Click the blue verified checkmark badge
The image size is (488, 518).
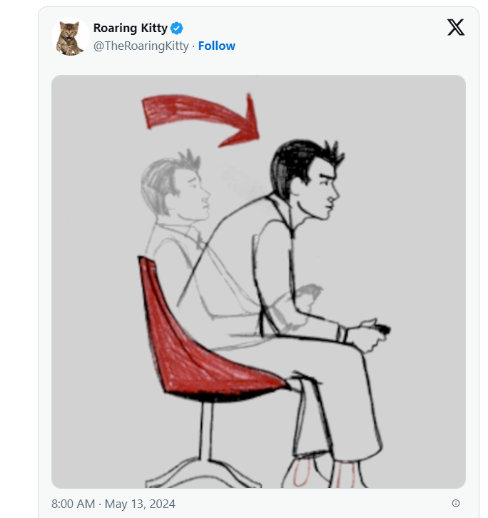click(177, 29)
